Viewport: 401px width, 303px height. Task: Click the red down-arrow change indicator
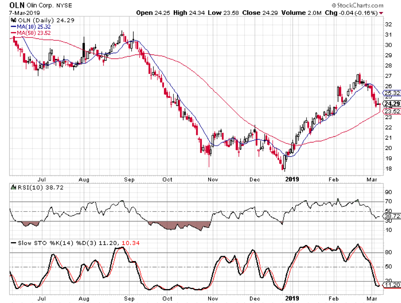tap(381, 13)
